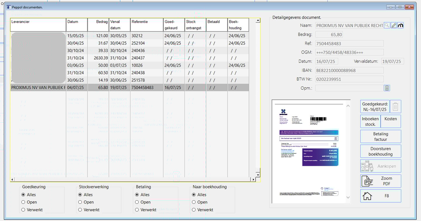Click table scrollbar down arrow
The height and width of the screenshot is (221, 421).
pyautogui.click(x=258, y=175)
